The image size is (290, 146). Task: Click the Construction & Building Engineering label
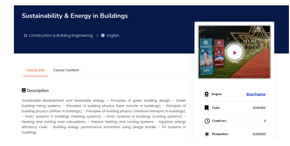tap(61, 36)
